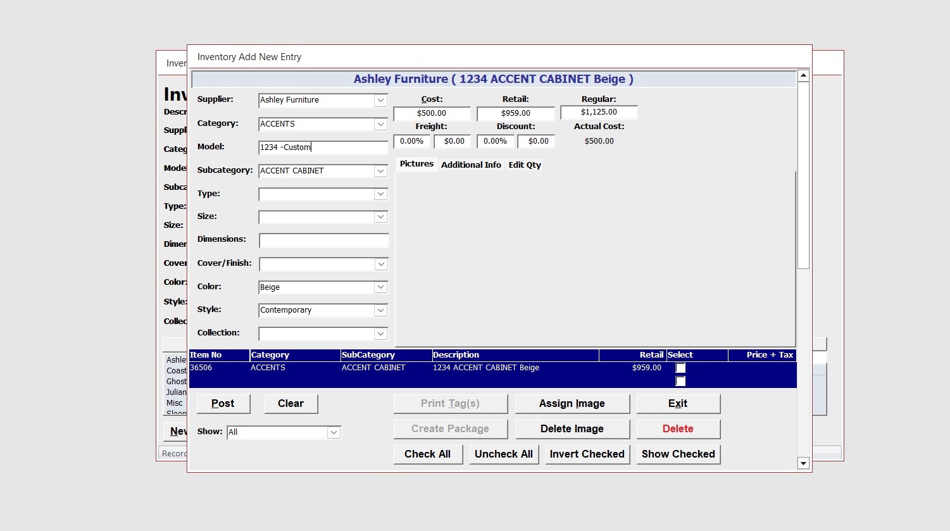The width and height of the screenshot is (950, 531).
Task: Click the Freight percentage field
Action: [411, 141]
